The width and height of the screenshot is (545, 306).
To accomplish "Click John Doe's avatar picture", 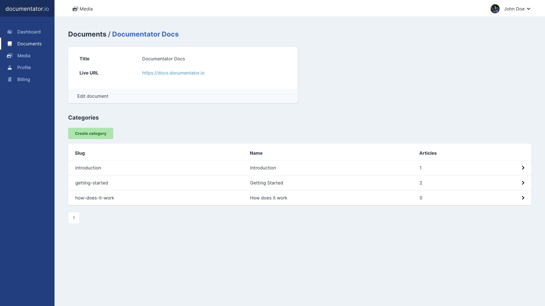I will 495,9.
